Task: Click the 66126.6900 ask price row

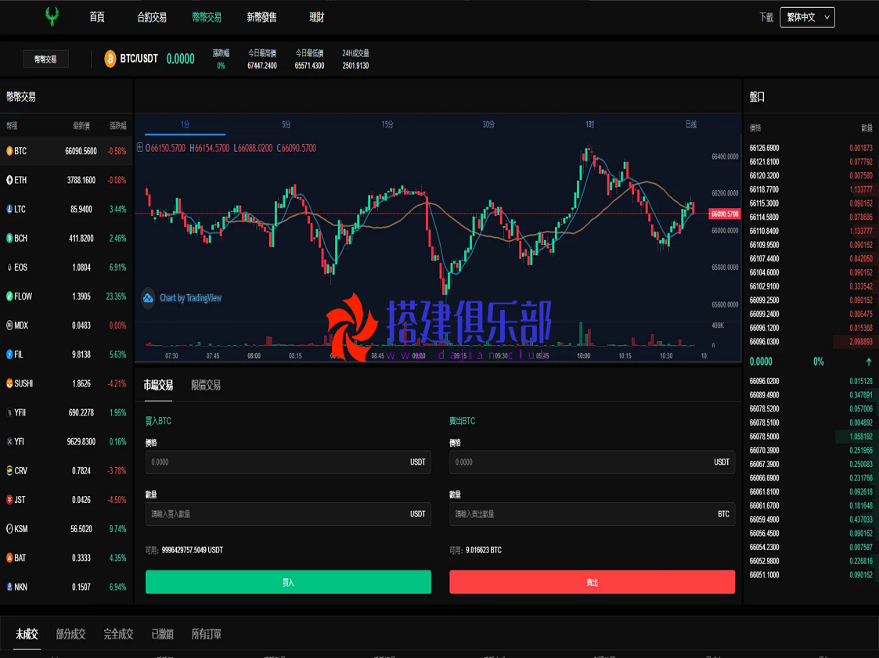Action: click(x=811, y=148)
